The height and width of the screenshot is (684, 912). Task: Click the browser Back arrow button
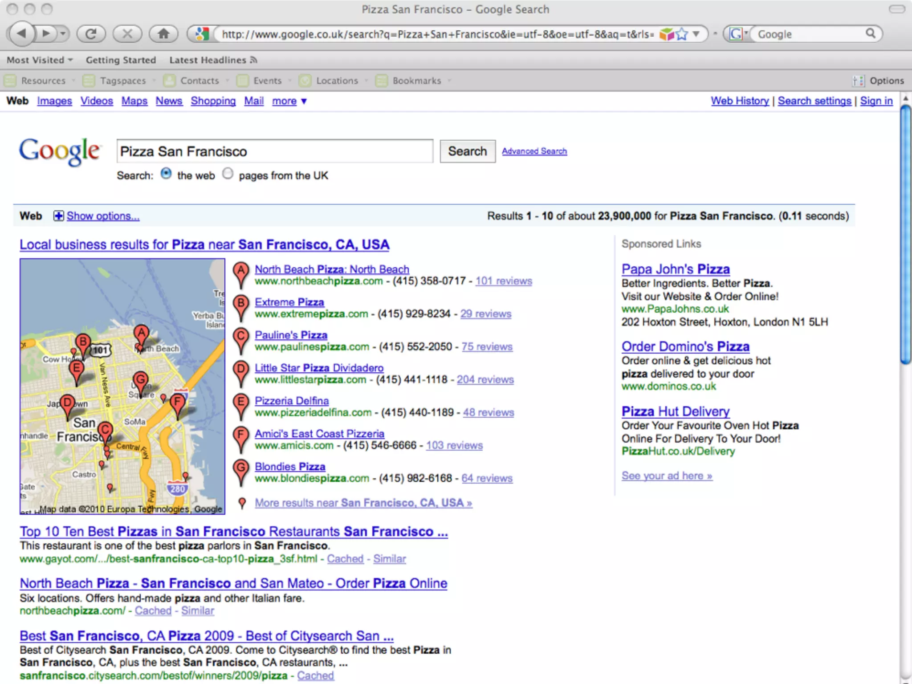pos(21,33)
